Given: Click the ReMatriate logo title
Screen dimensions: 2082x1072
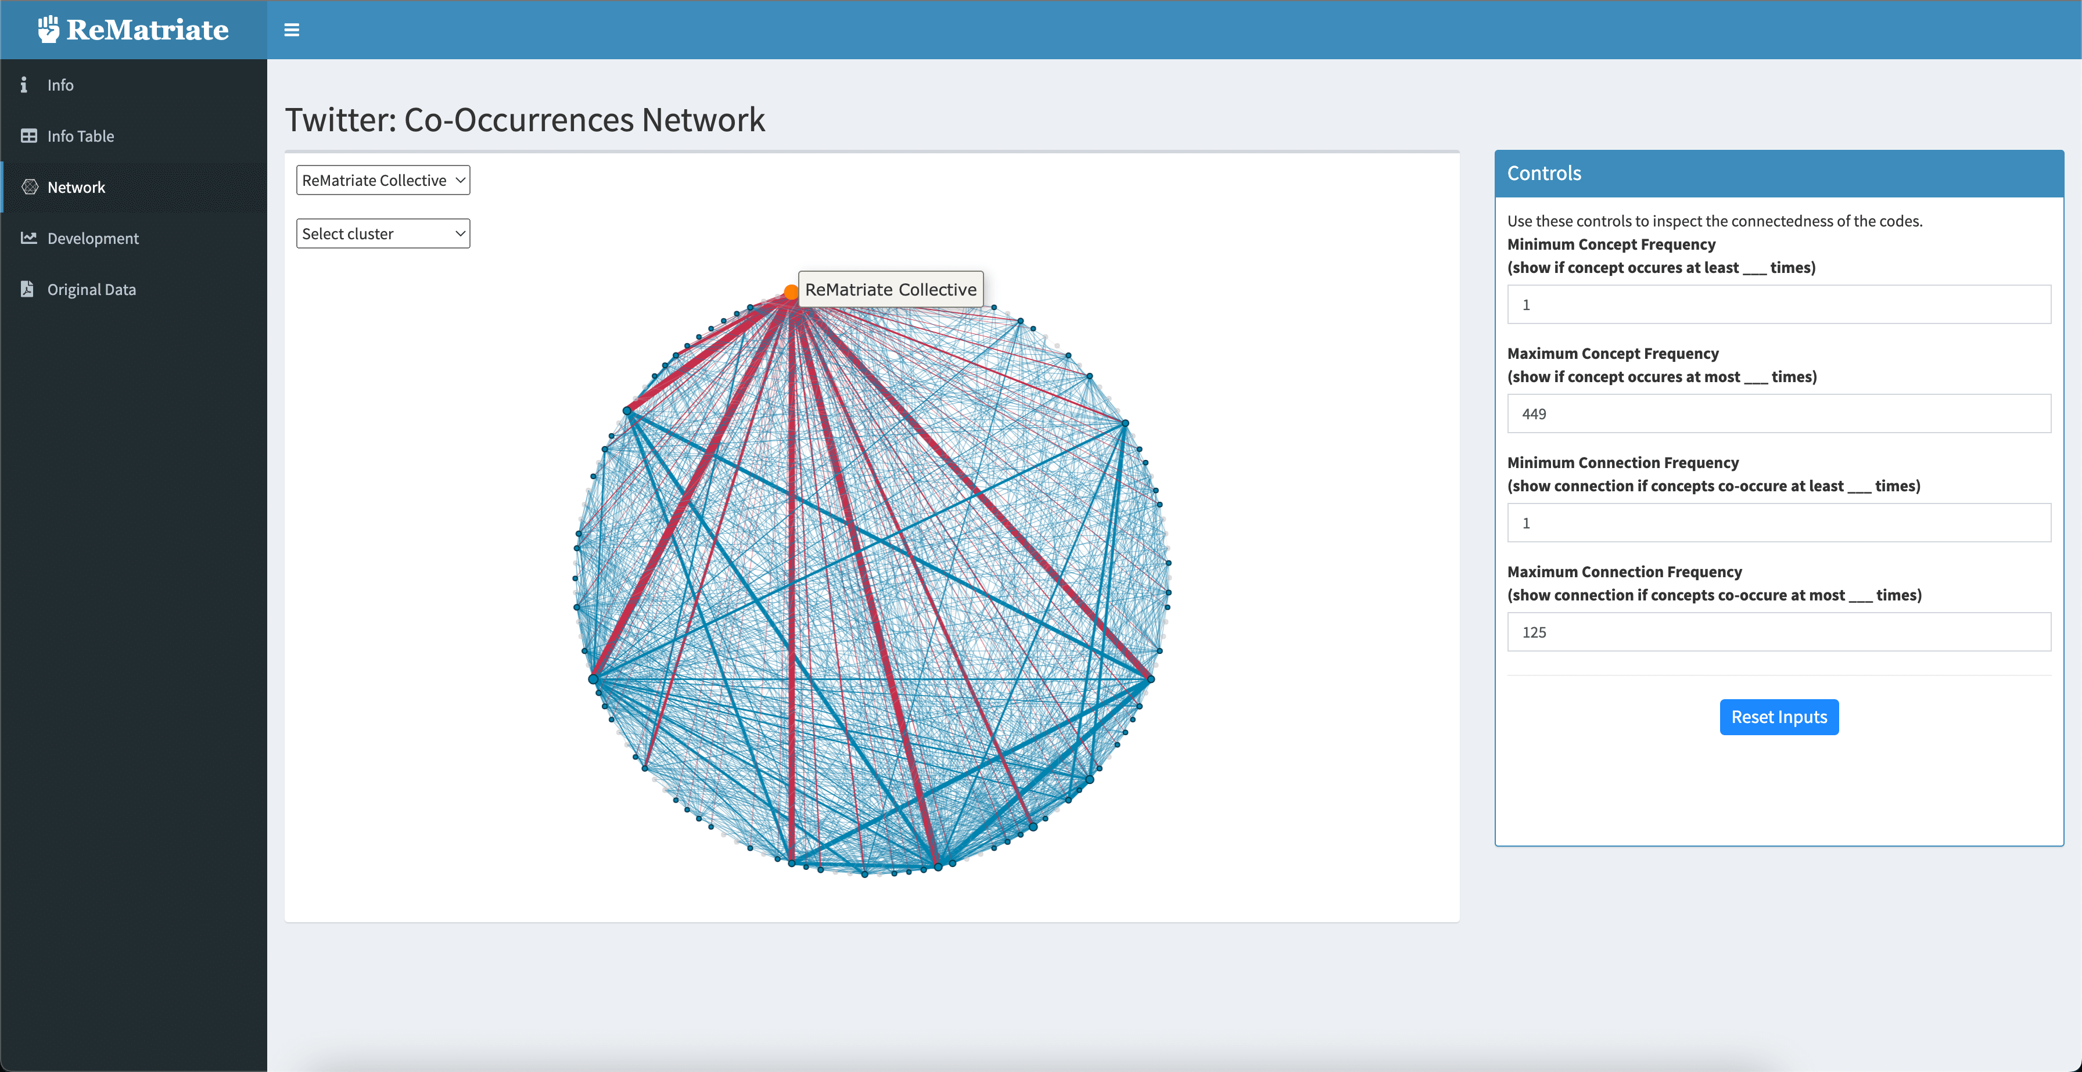Looking at the screenshot, I should [147, 30].
